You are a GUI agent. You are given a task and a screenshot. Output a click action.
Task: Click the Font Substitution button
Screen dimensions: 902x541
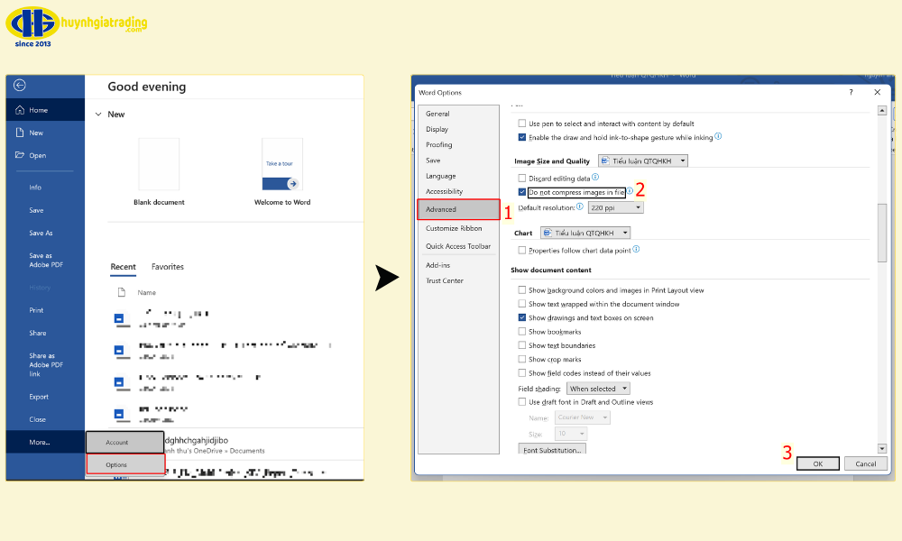[x=552, y=450]
